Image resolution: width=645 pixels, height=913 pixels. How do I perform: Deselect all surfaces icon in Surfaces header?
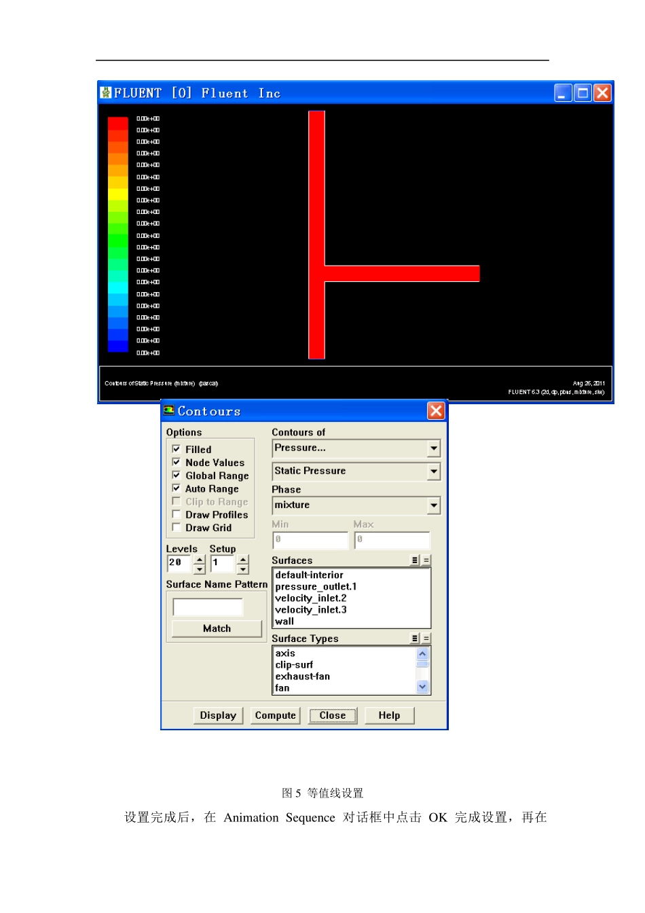[x=426, y=560]
